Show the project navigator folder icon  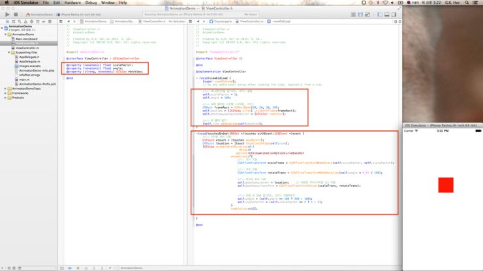[7, 21]
